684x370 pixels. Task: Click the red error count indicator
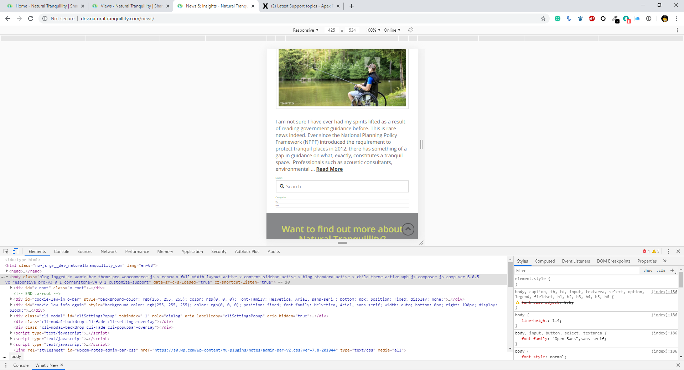point(646,251)
